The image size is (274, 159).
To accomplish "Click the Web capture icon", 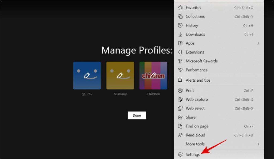I will (x=180, y=99).
